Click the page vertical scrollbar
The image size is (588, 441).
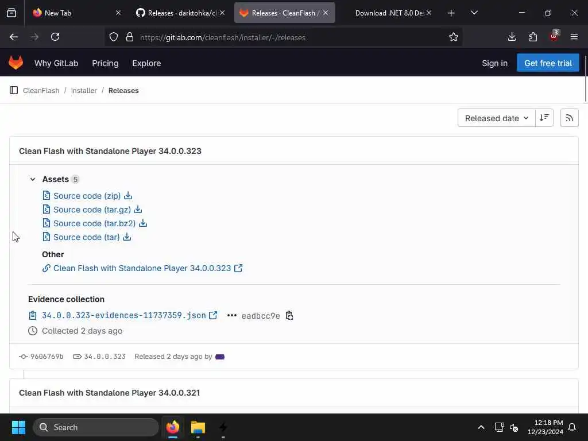click(x=585, y=78)
